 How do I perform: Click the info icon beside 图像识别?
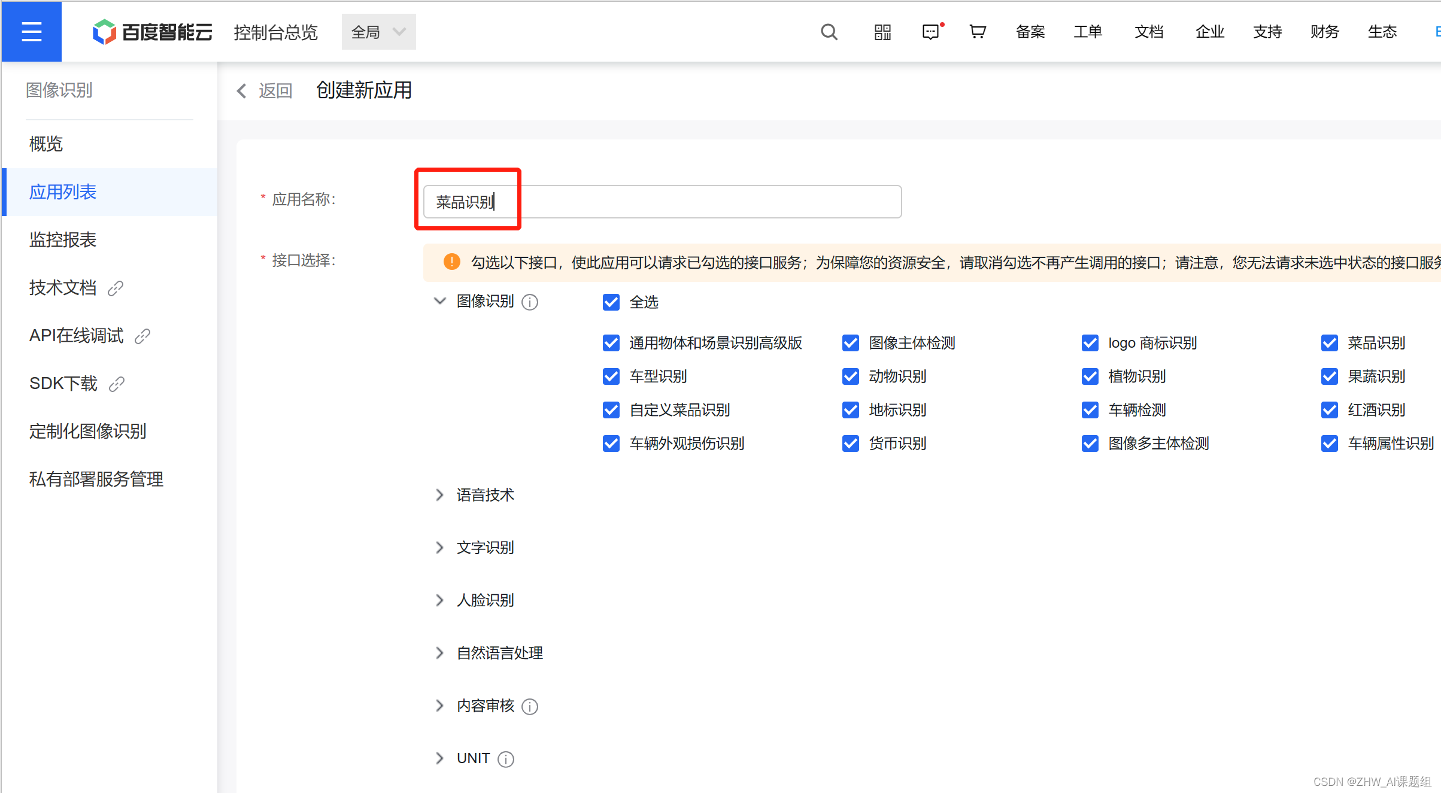[x=530, y=302]
